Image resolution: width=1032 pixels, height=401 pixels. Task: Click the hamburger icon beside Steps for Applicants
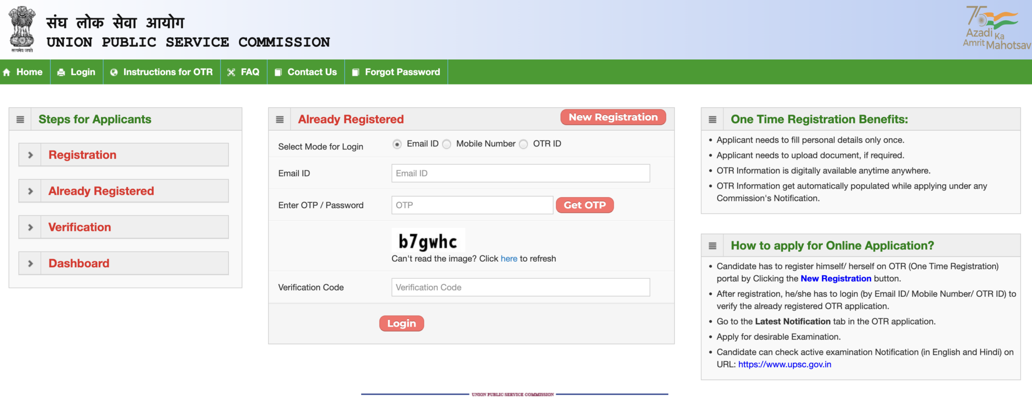(x=20, y=120)
